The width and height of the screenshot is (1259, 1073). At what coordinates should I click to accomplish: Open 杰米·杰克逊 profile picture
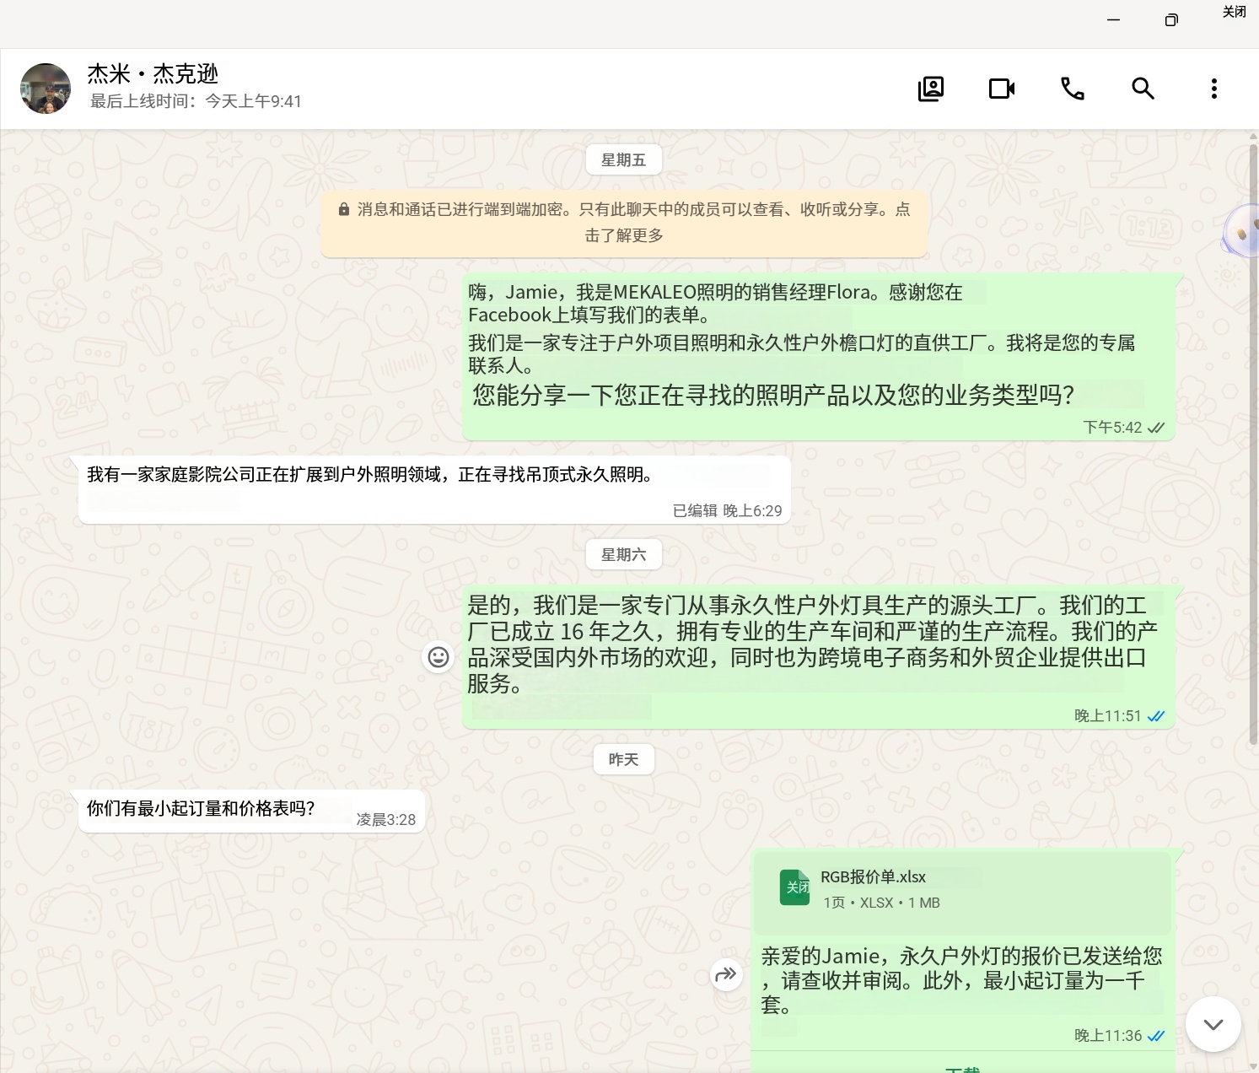click(x=46, y=89)
